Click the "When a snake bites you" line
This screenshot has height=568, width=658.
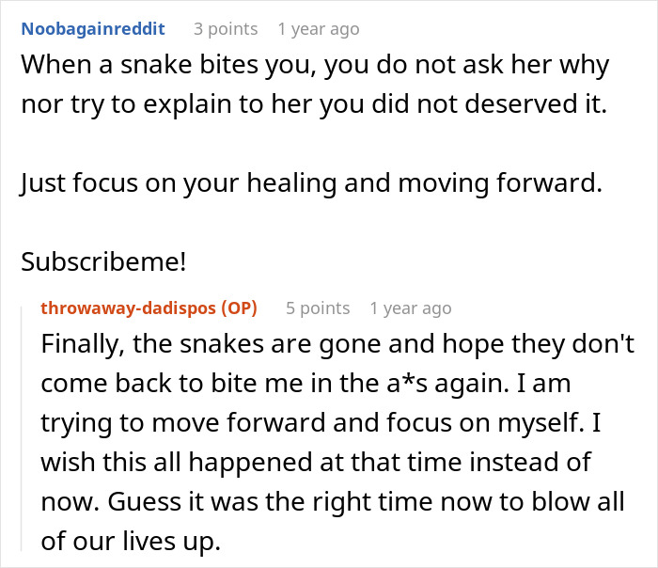click(x=315, y=67)
